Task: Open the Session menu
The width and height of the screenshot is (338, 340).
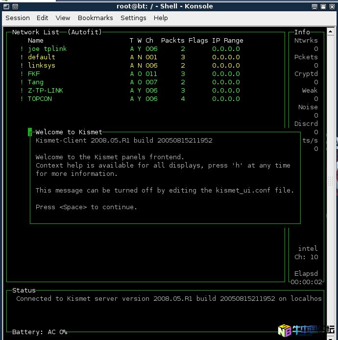Action: coord(18,18)
